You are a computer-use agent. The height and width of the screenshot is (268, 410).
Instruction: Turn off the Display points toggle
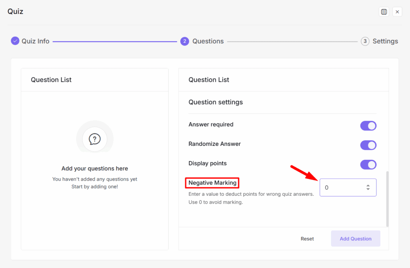pyautogui.click(x=368, y=165)
